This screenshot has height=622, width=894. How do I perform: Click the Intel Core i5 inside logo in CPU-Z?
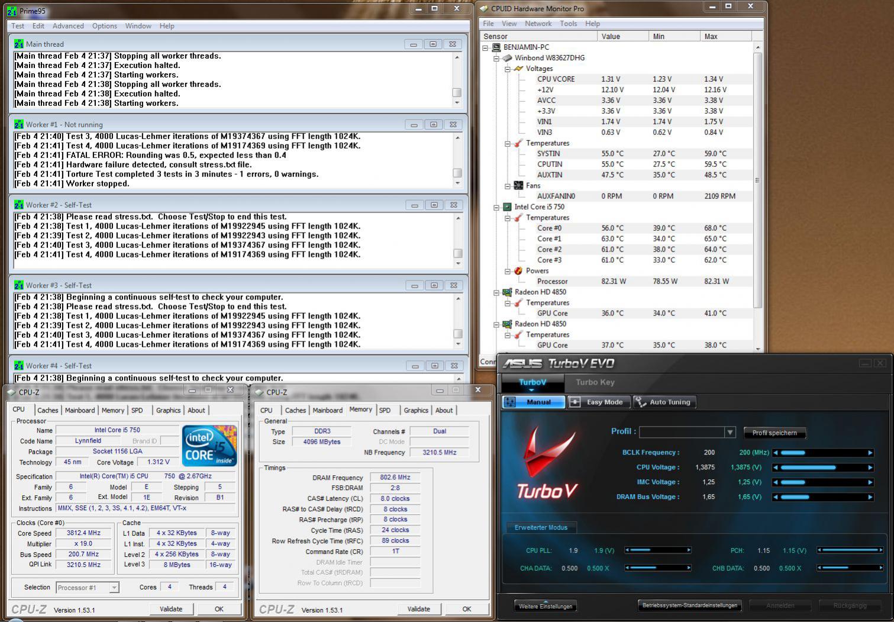[209, 445]
